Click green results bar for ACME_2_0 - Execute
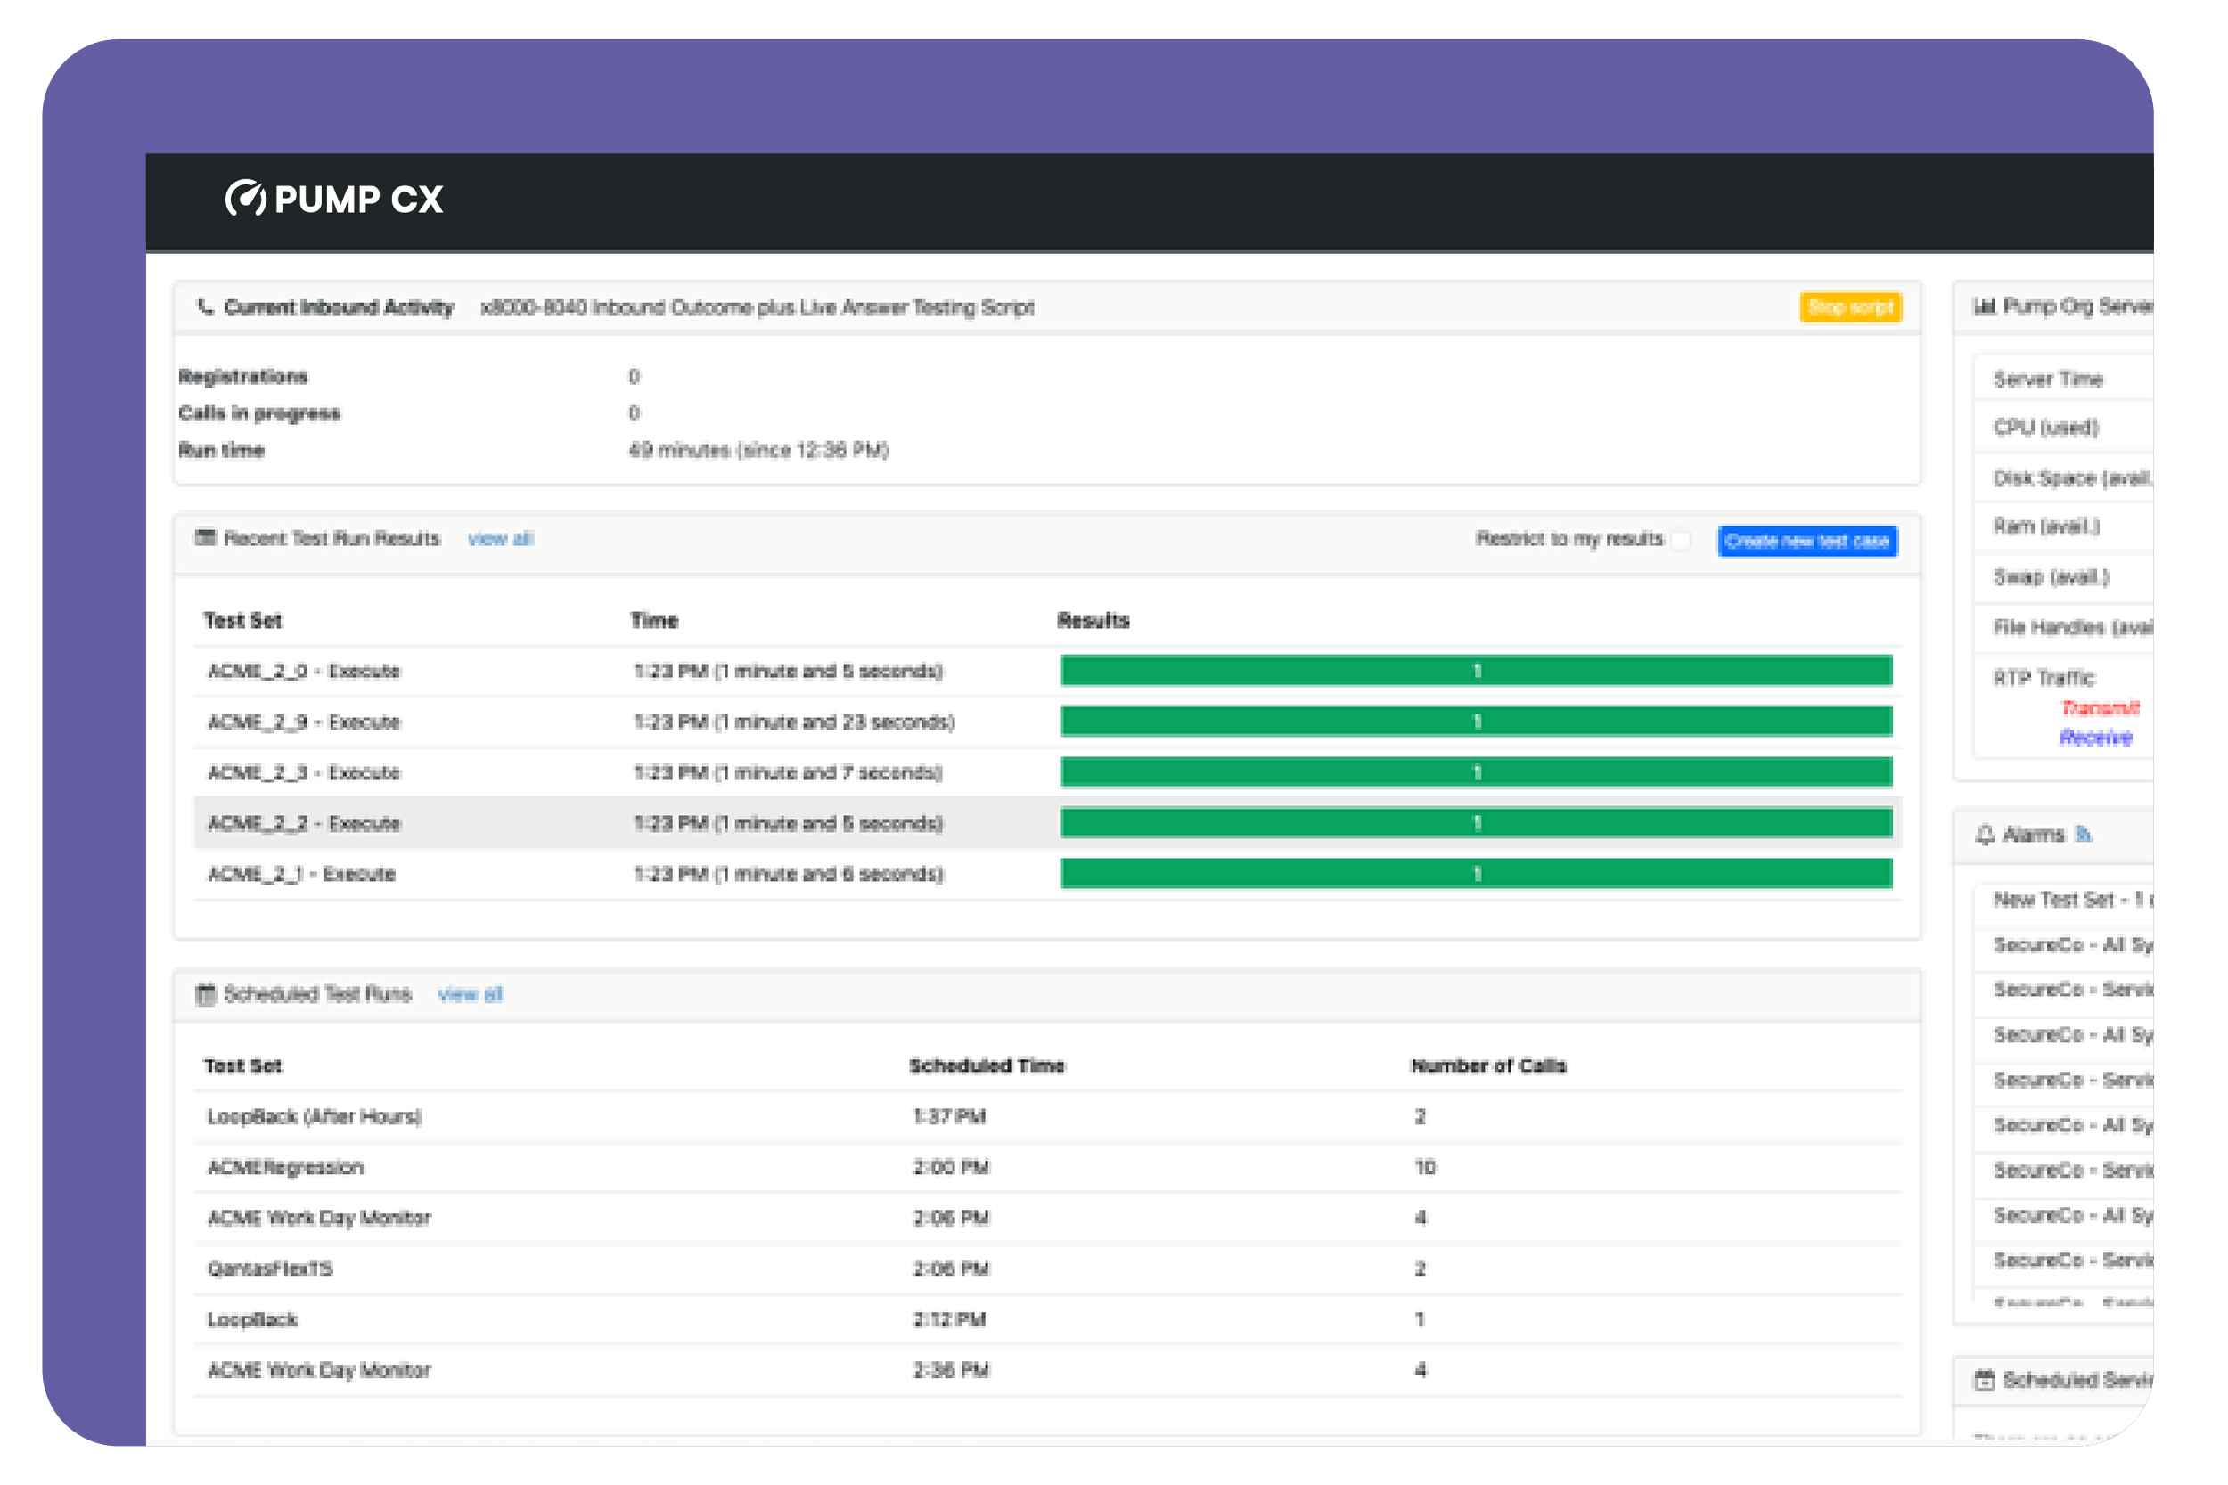The width and height of the screenshot is (2228, 1485). point(1475,671)
